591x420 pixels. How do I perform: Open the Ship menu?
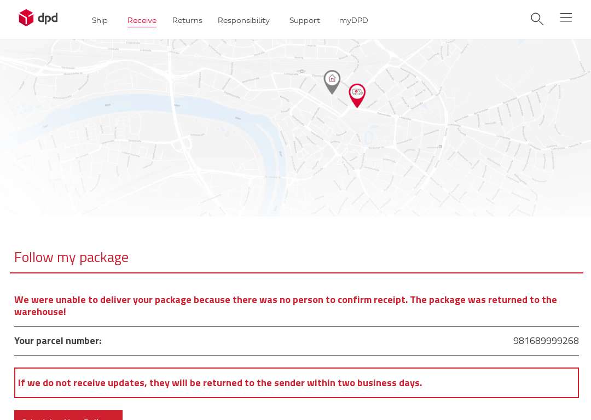click(x=100, y=20)
